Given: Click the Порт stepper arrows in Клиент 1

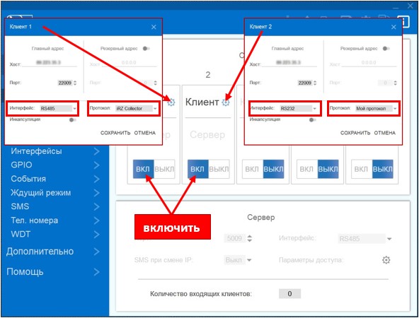Looking at the screenshot, I should click(75, 83).
